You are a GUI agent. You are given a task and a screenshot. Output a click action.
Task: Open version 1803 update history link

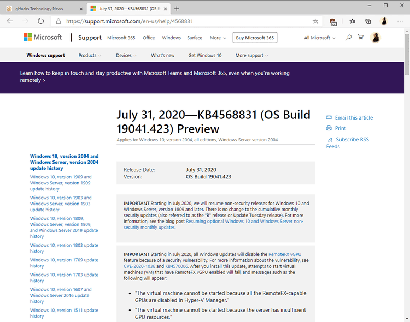[64, 248]
